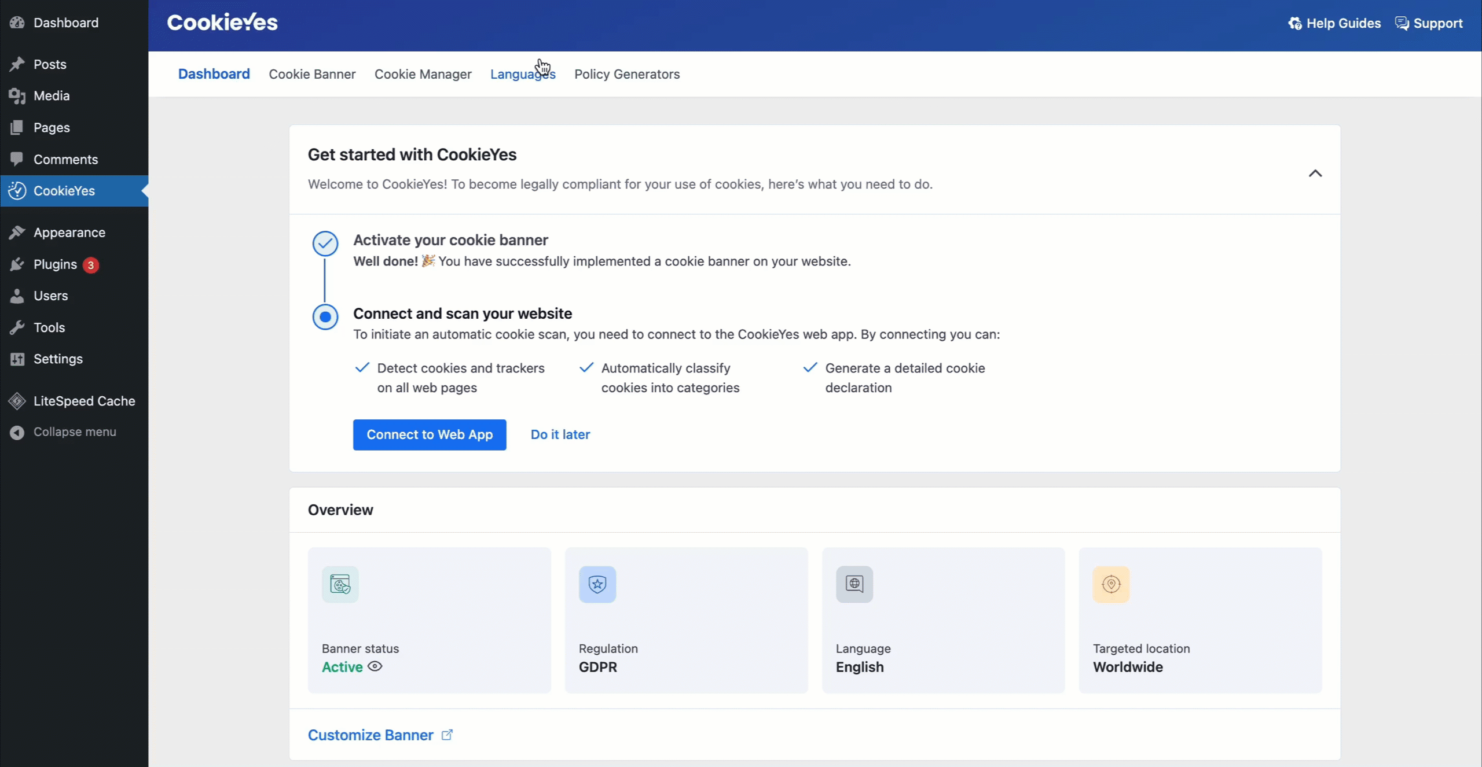Click the Connect and scan your website heading

(x=463, y=314)
